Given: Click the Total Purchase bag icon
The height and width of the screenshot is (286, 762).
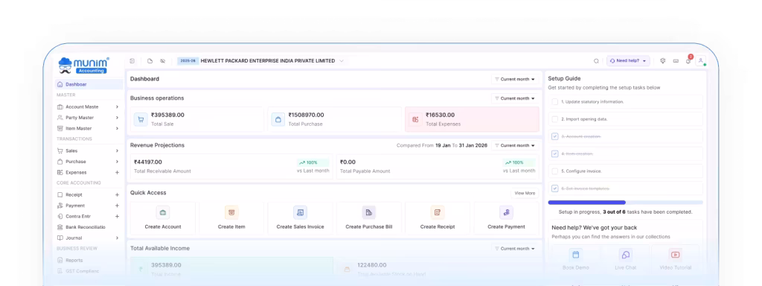Looking at the screenshot, I should pyautogui.click(x=278, y=119).
